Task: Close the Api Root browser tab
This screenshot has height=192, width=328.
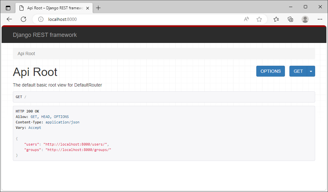Action: [88, 8]
